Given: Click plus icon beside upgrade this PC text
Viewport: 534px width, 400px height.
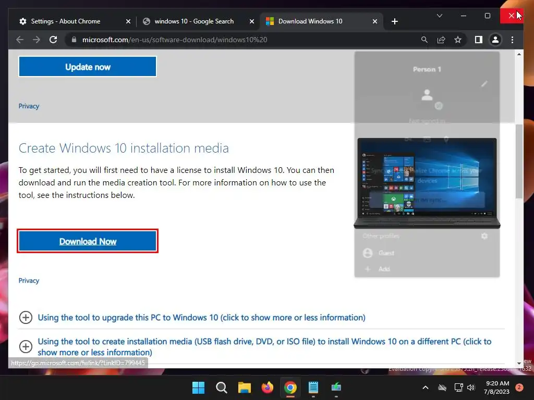Looking at the screenshot, I should coord(26,317).
